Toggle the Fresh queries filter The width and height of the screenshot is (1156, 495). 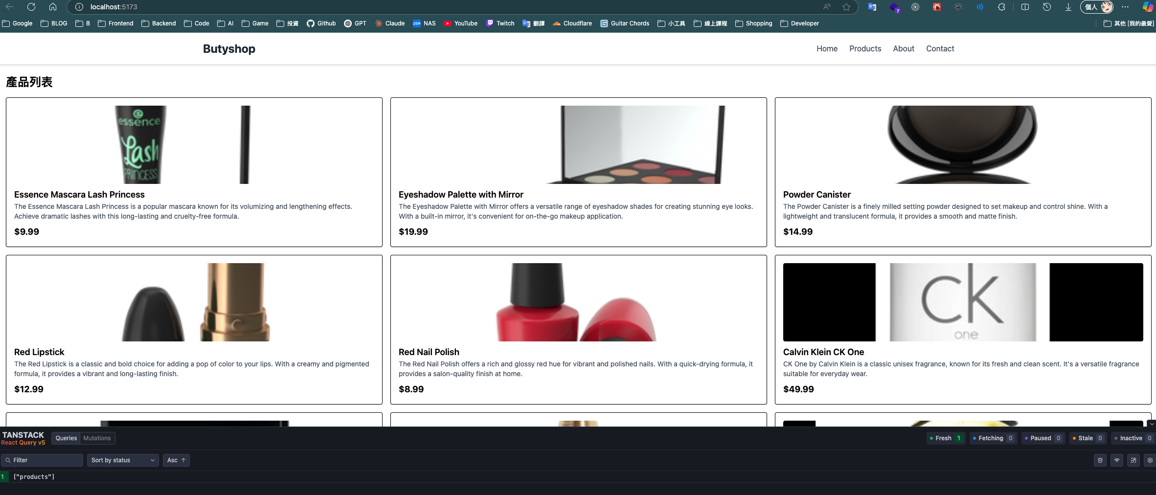pyautogui.click(x=943, y=438)
